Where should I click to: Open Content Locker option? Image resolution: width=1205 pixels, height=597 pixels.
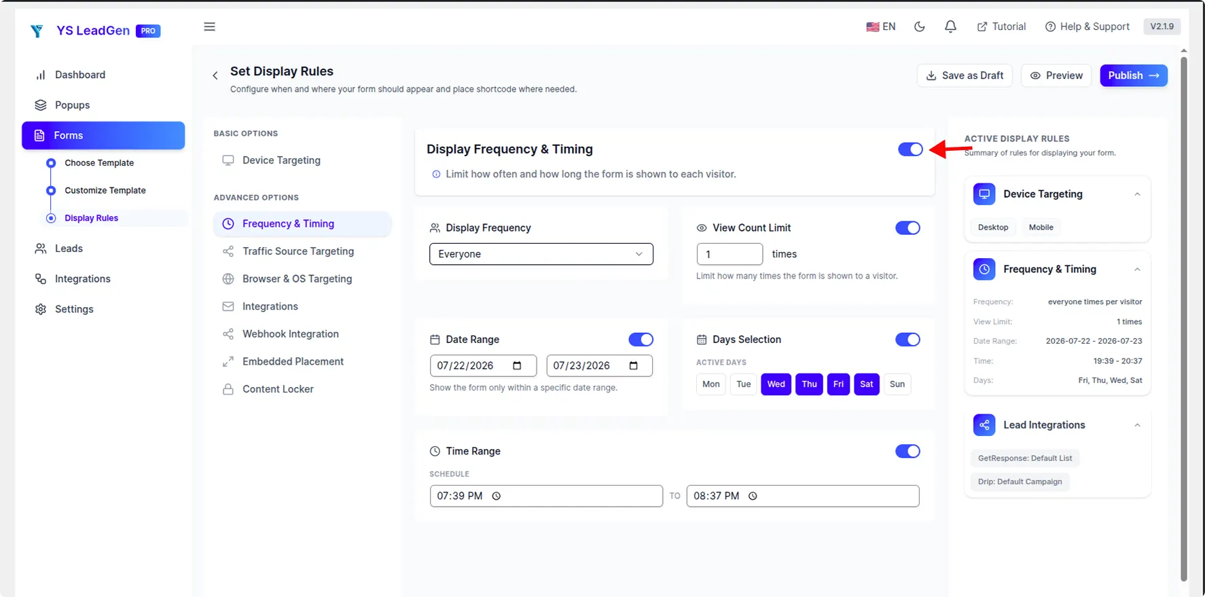tap(303, 389)
